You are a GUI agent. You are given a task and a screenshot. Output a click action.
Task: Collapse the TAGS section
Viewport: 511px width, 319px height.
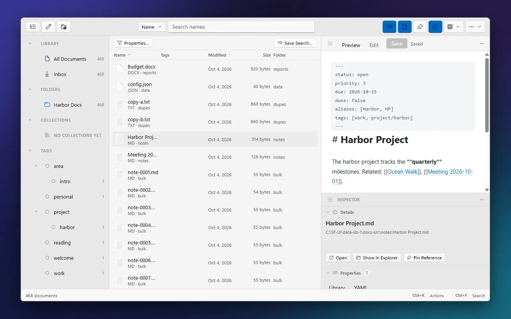(x=30, y=151)
